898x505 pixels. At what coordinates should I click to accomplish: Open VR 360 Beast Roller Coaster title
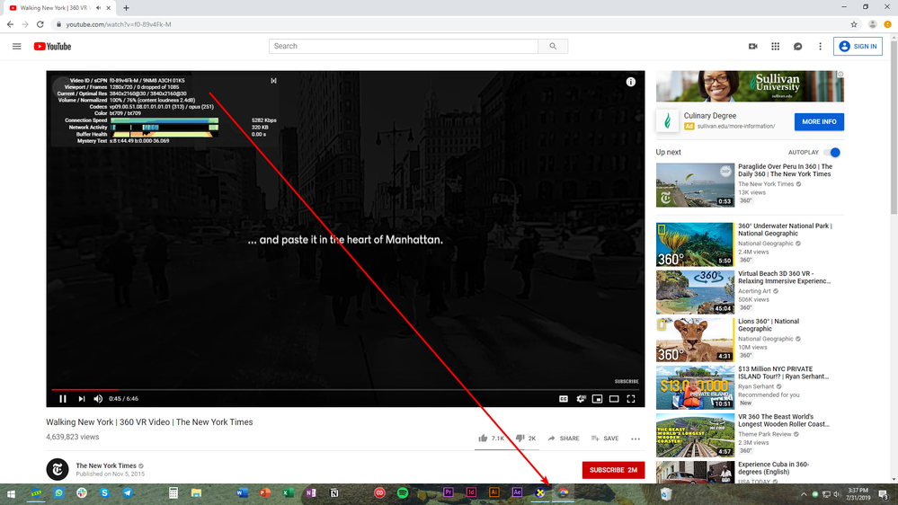click(784, 421)
